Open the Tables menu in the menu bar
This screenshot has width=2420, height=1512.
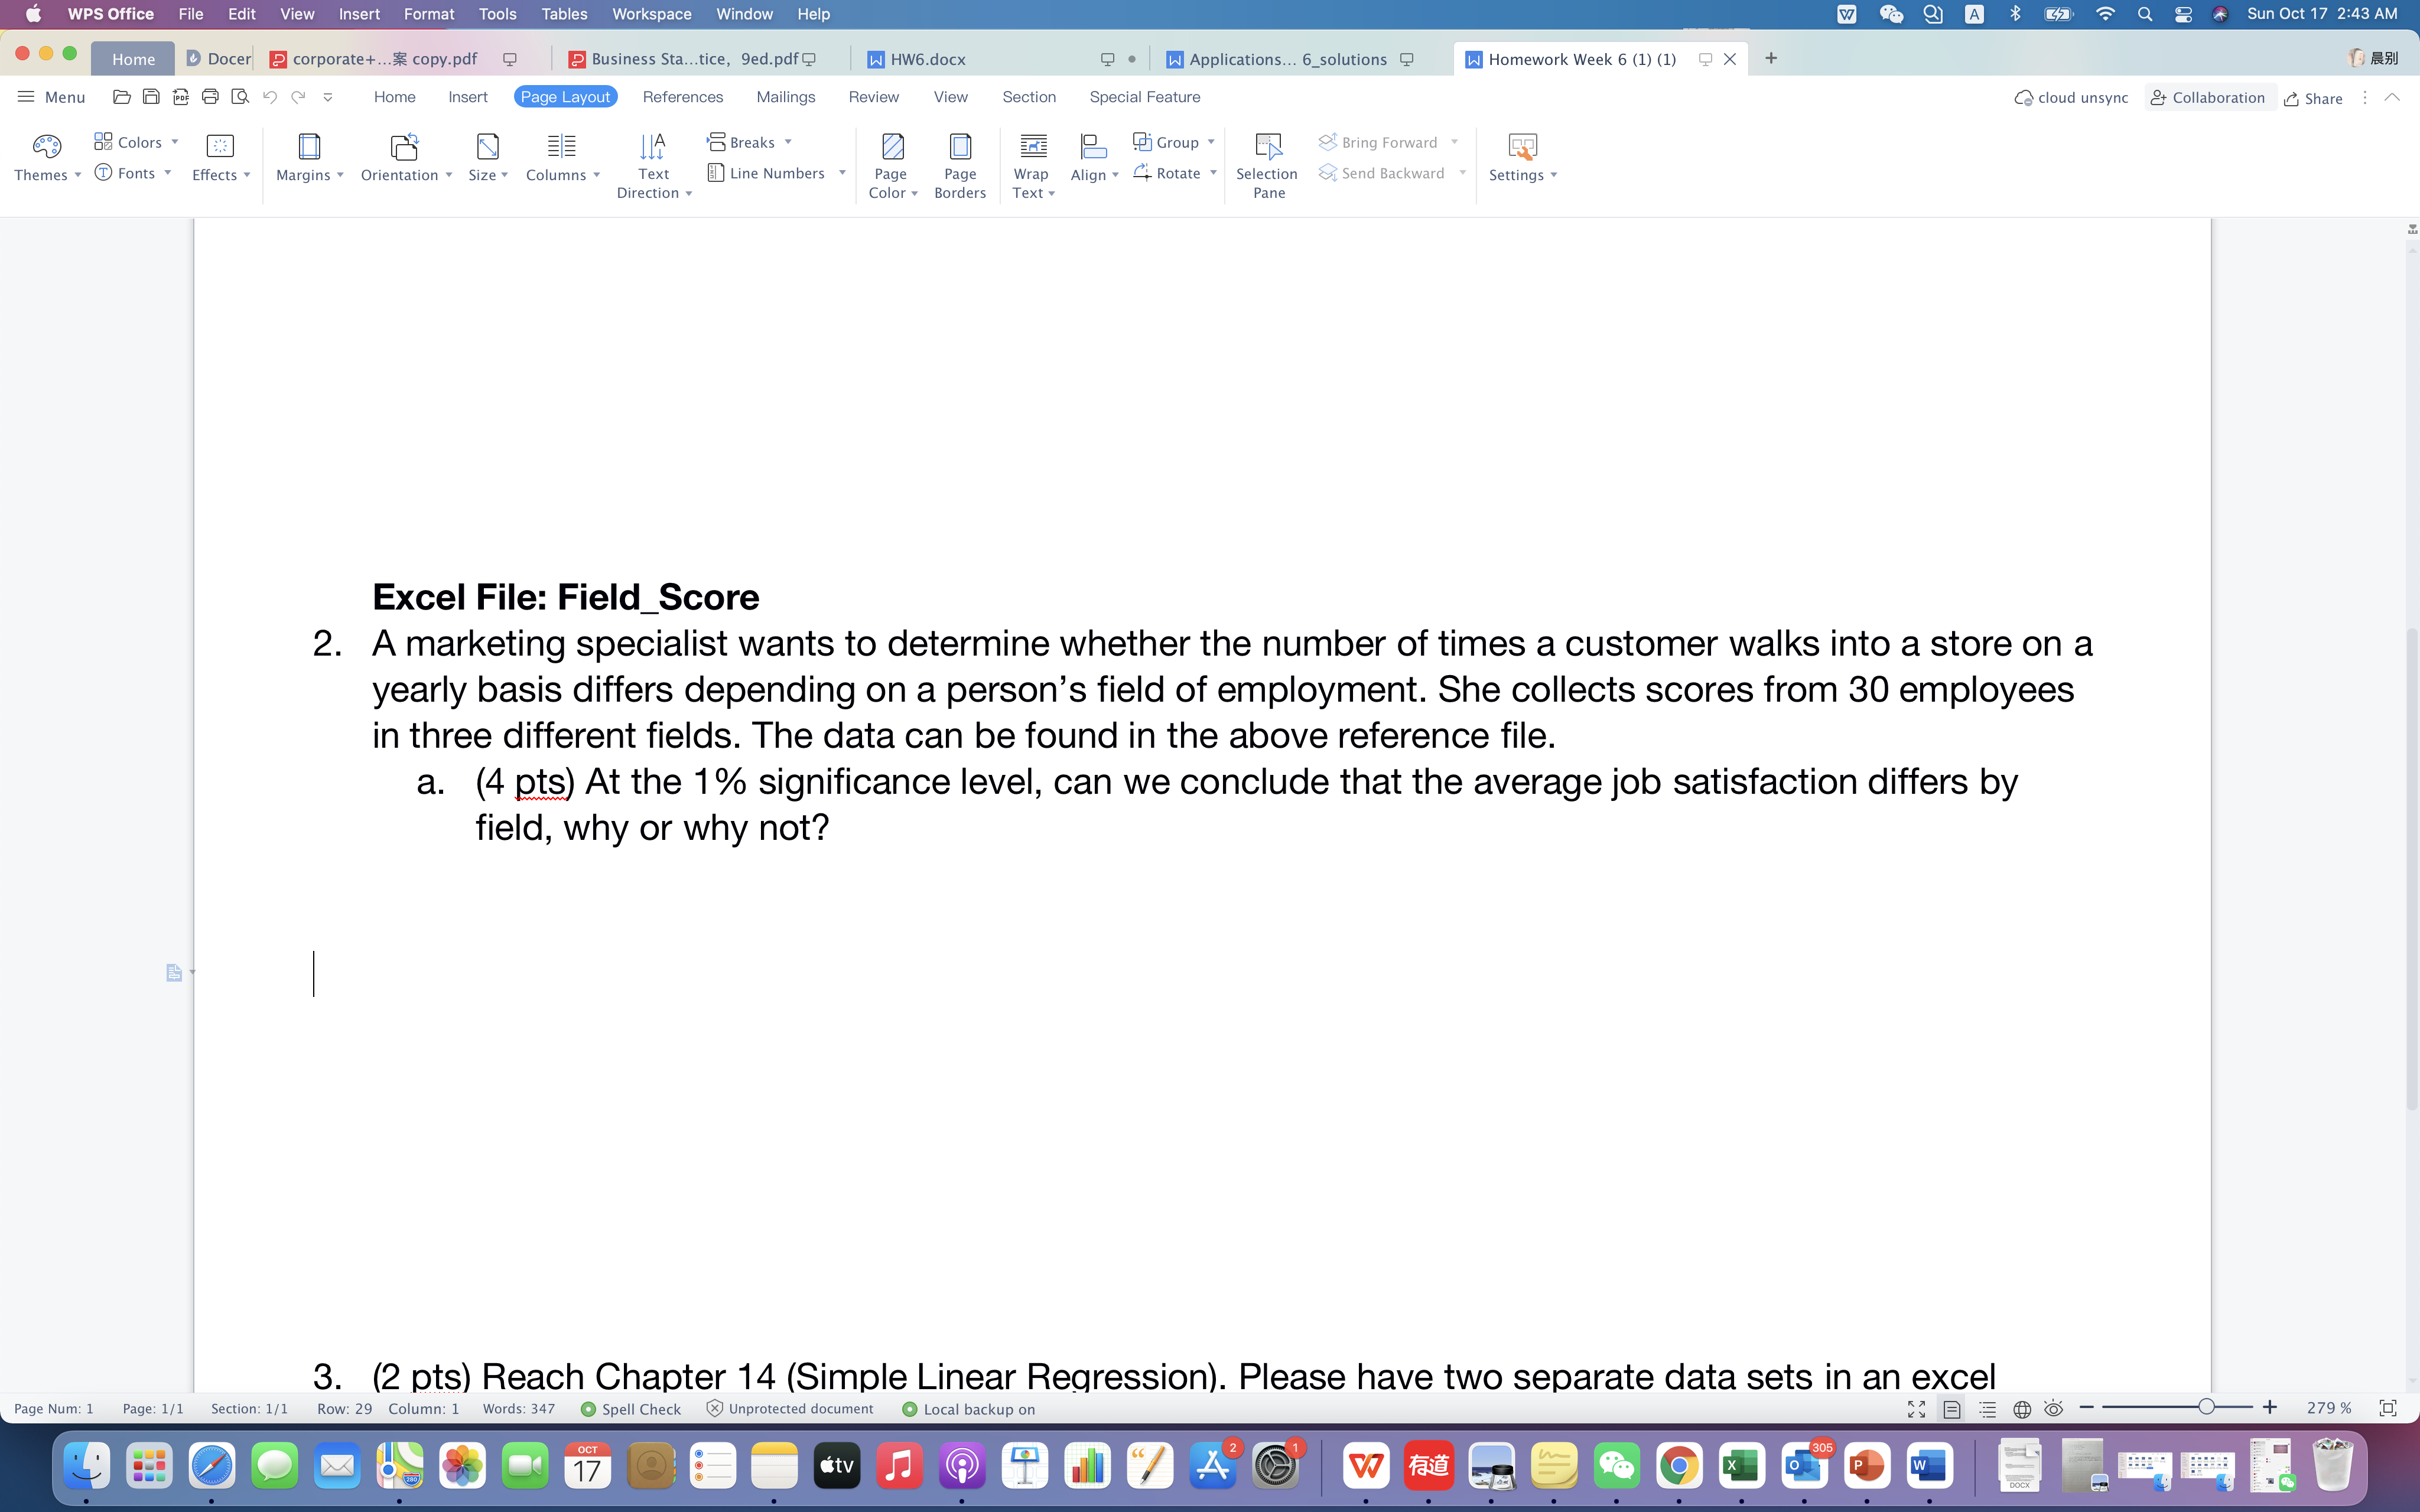(x=563, y=14)
